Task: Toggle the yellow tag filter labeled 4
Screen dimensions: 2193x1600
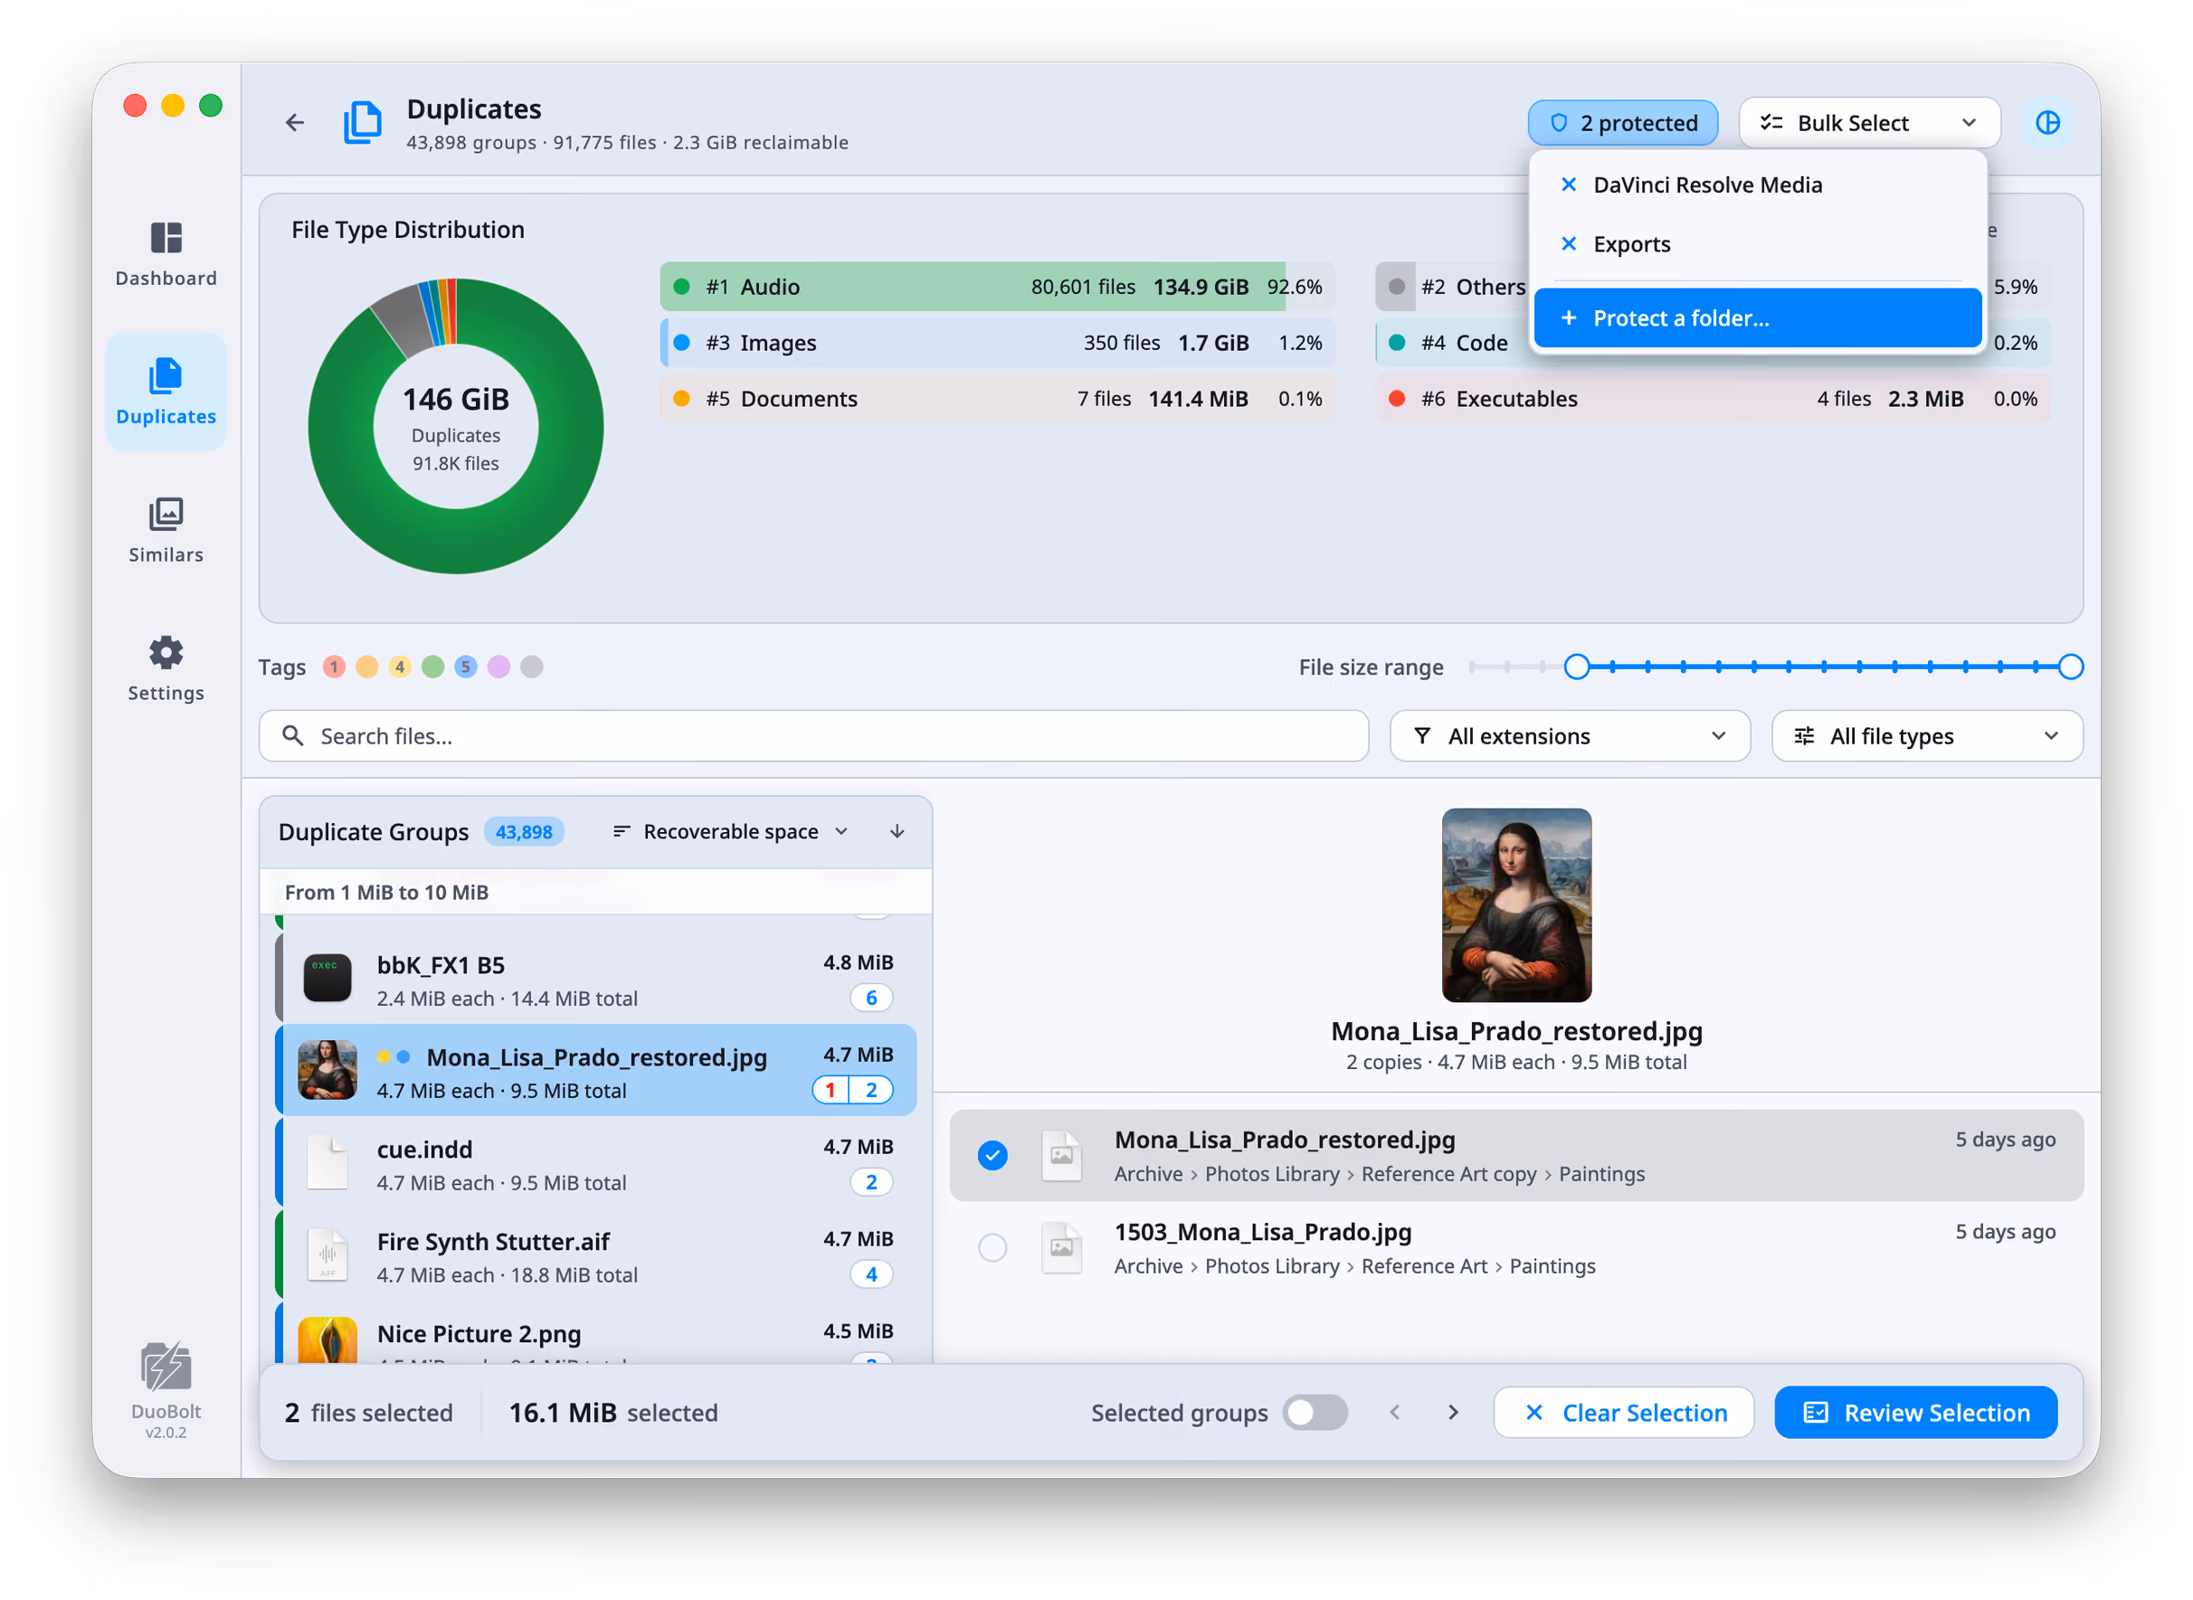Action: 400,667
